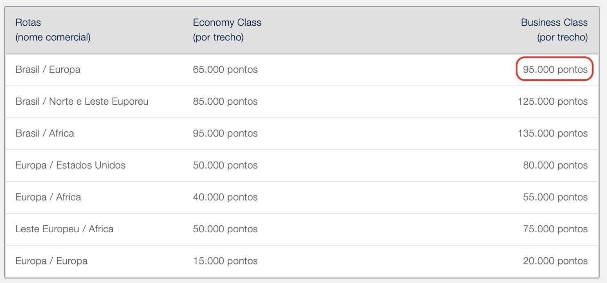
Task: Click 15.000 pontos economy value
Action: coord(225,261)
